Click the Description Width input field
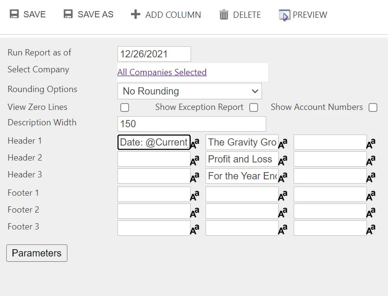This screenshot has width=388, height=296. click(192, 124)
